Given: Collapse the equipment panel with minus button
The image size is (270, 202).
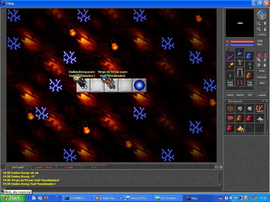Looking at the screenshot, I should (227, 50).
